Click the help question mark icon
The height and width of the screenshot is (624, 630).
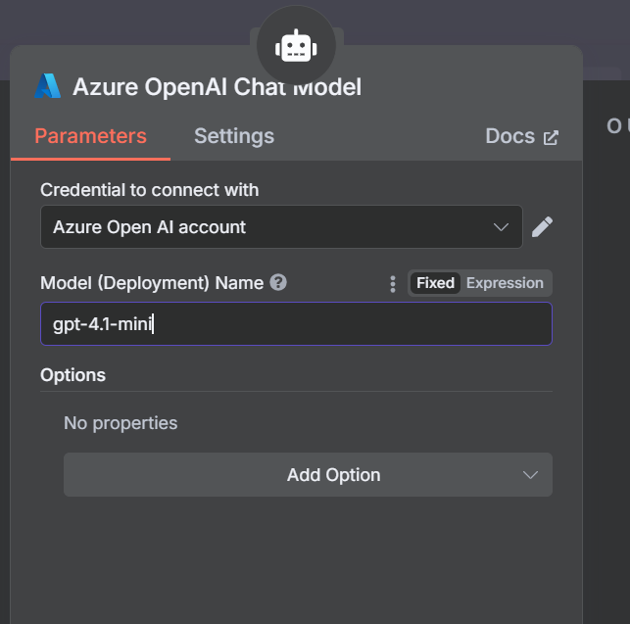click(278, 283)
